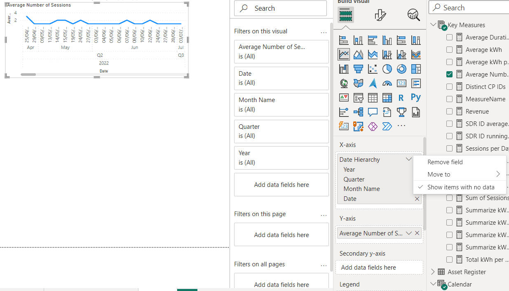Add a Card (123) visual
The image size is (509, 291).
click(401, 83)
